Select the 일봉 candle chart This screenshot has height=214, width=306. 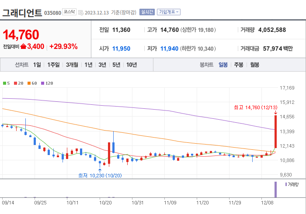223,65
